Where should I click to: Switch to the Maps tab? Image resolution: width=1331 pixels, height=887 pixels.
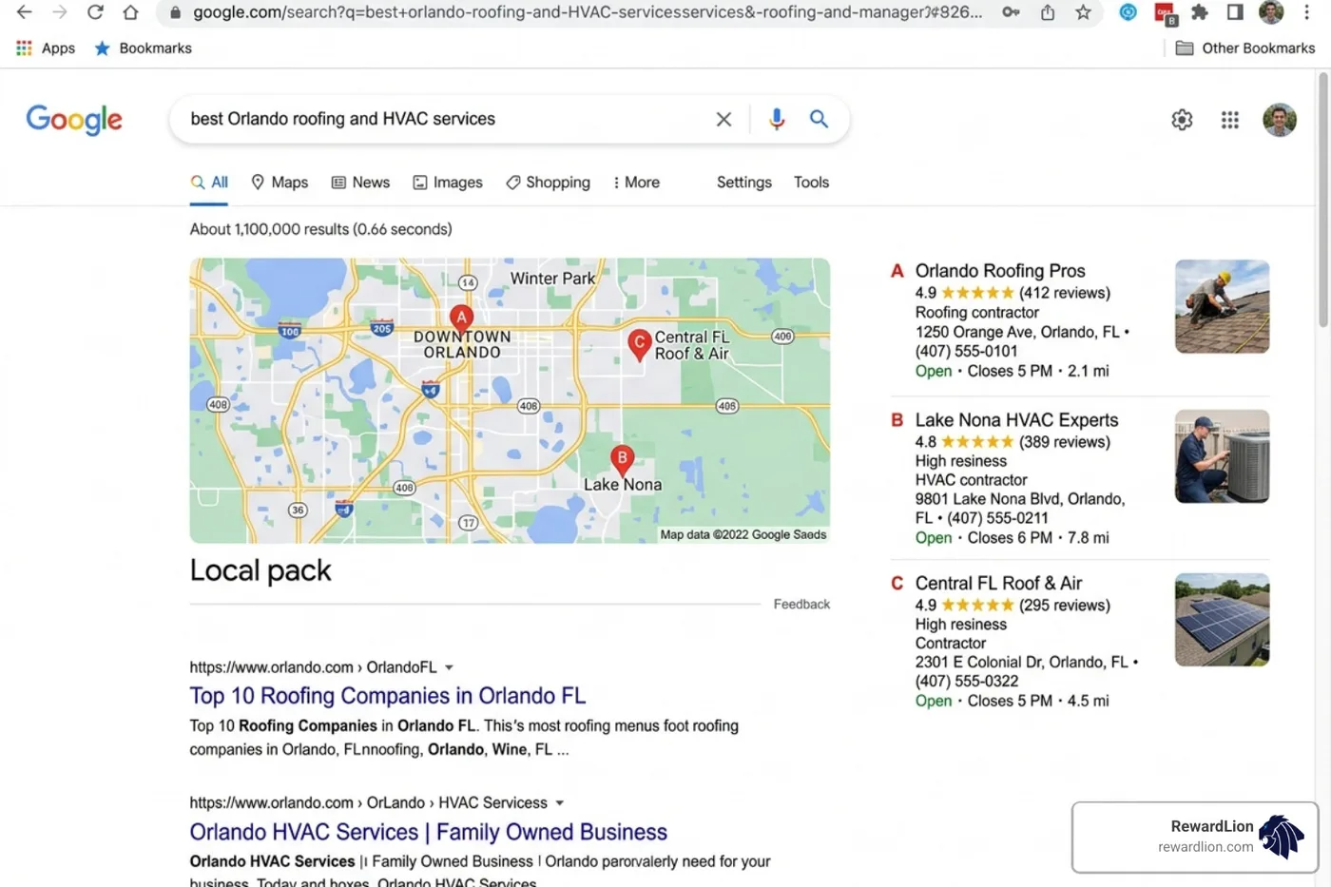[280, 183]
